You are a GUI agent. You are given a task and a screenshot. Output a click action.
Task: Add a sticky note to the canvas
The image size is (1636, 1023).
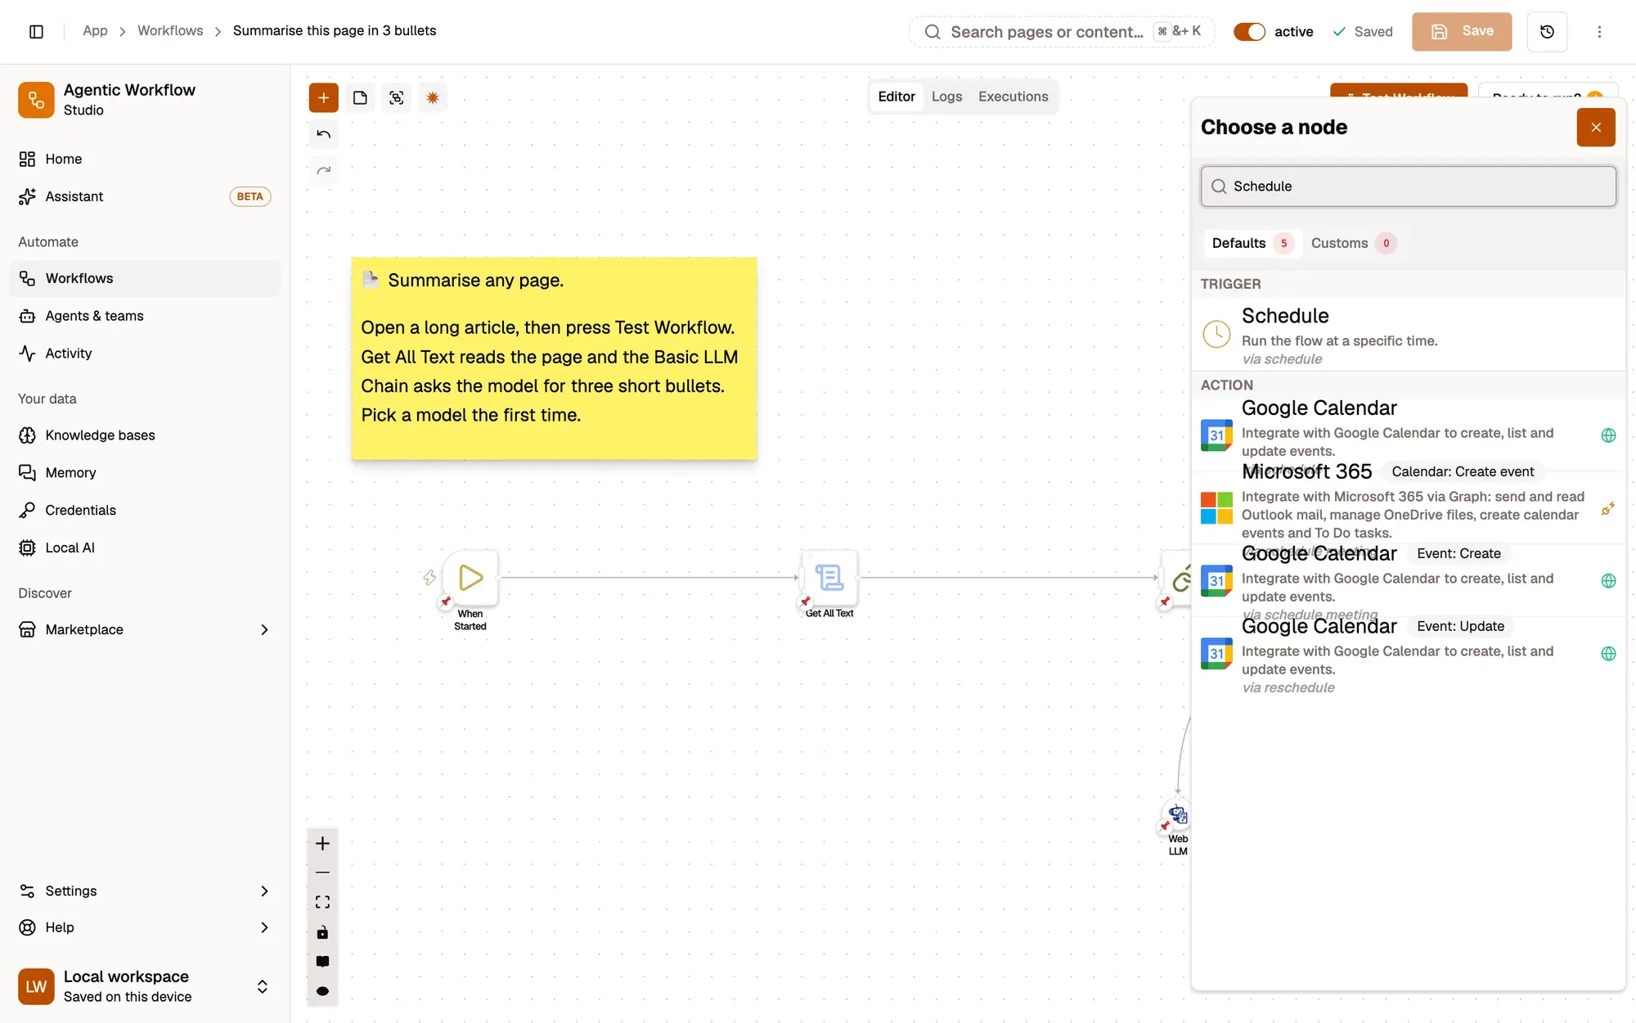point(360,97)
